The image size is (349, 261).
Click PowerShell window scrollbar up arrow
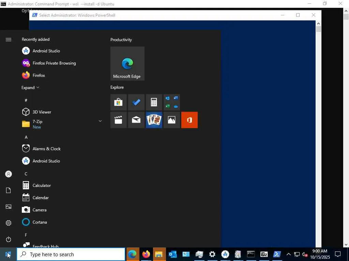[319, 23]
